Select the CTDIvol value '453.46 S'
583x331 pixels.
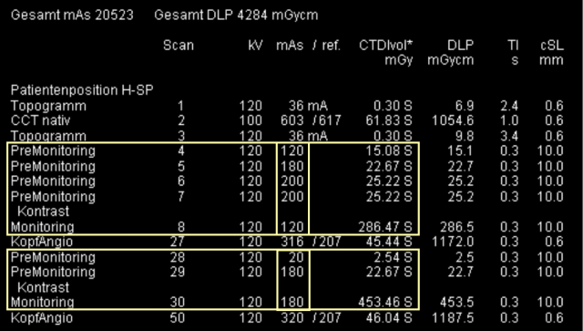[385, 303]
